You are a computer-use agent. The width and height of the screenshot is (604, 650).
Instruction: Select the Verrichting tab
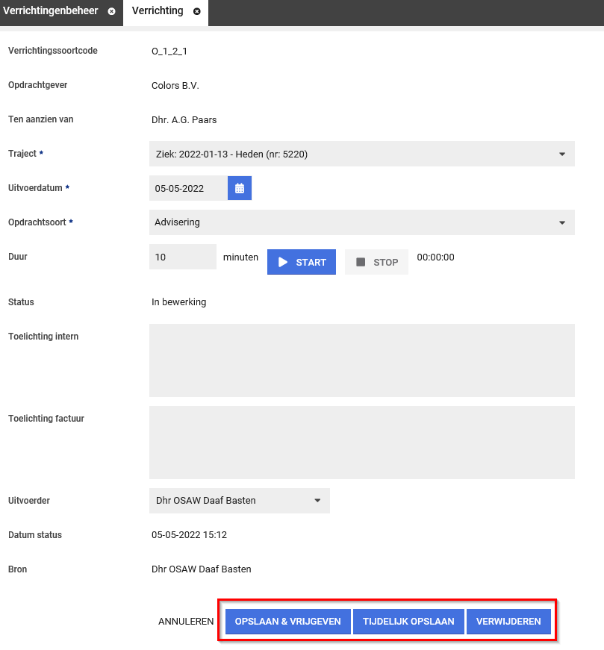pyautogui.click(x=157, y=11)
